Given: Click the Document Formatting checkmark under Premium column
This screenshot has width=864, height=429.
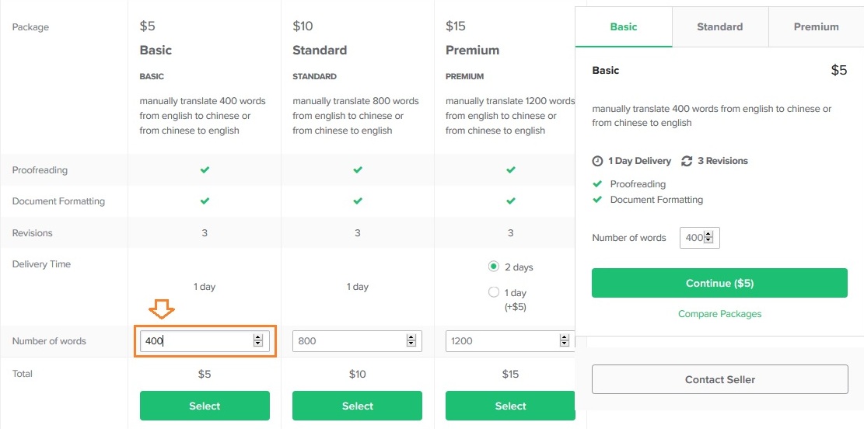Looking at the screenshot, I should tap(511, 201).
